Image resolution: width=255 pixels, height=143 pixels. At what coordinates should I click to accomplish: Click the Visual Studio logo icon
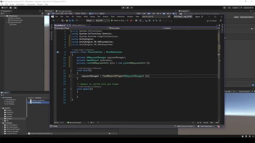pyautogui.click(x=52, y=17)
